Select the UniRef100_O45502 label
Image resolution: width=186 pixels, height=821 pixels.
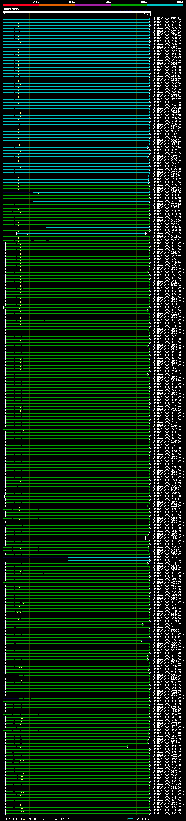click(x=167, y=737)
